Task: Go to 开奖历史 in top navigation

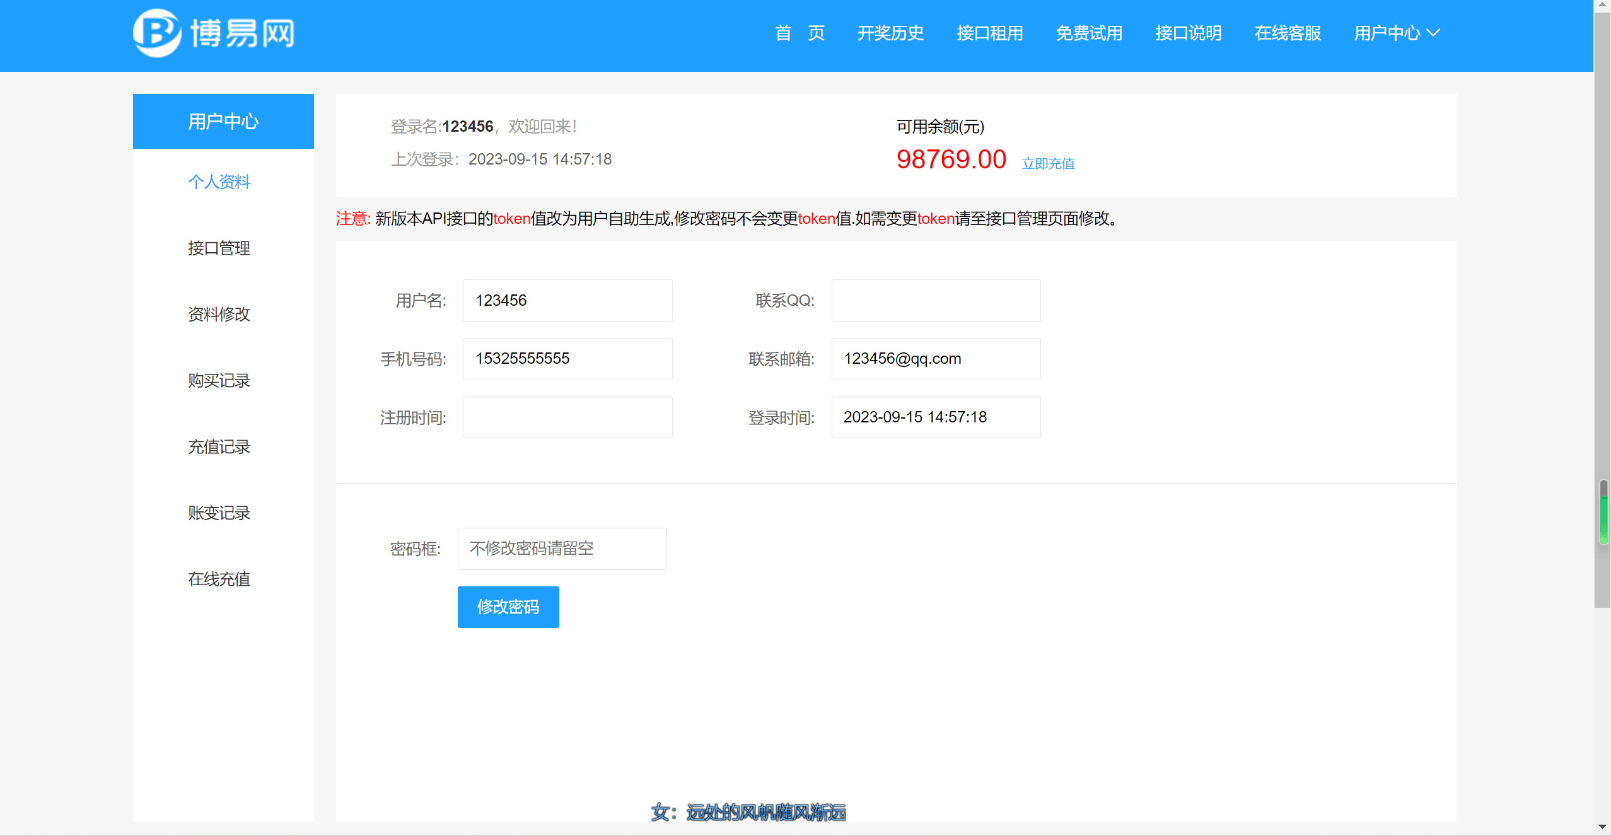Action: [x=890, y=33]
